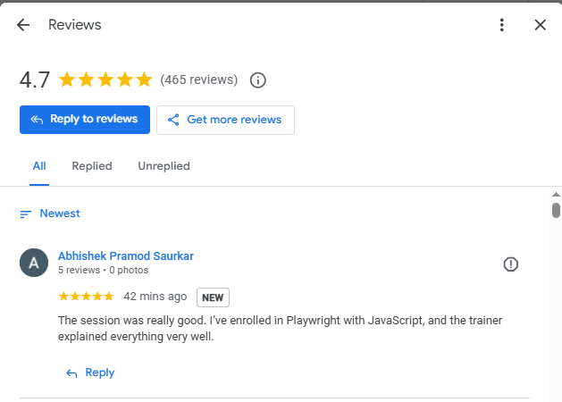Switch to the Unreplied tab
This screenshot has width=562, height=402.
click(164, 166)
